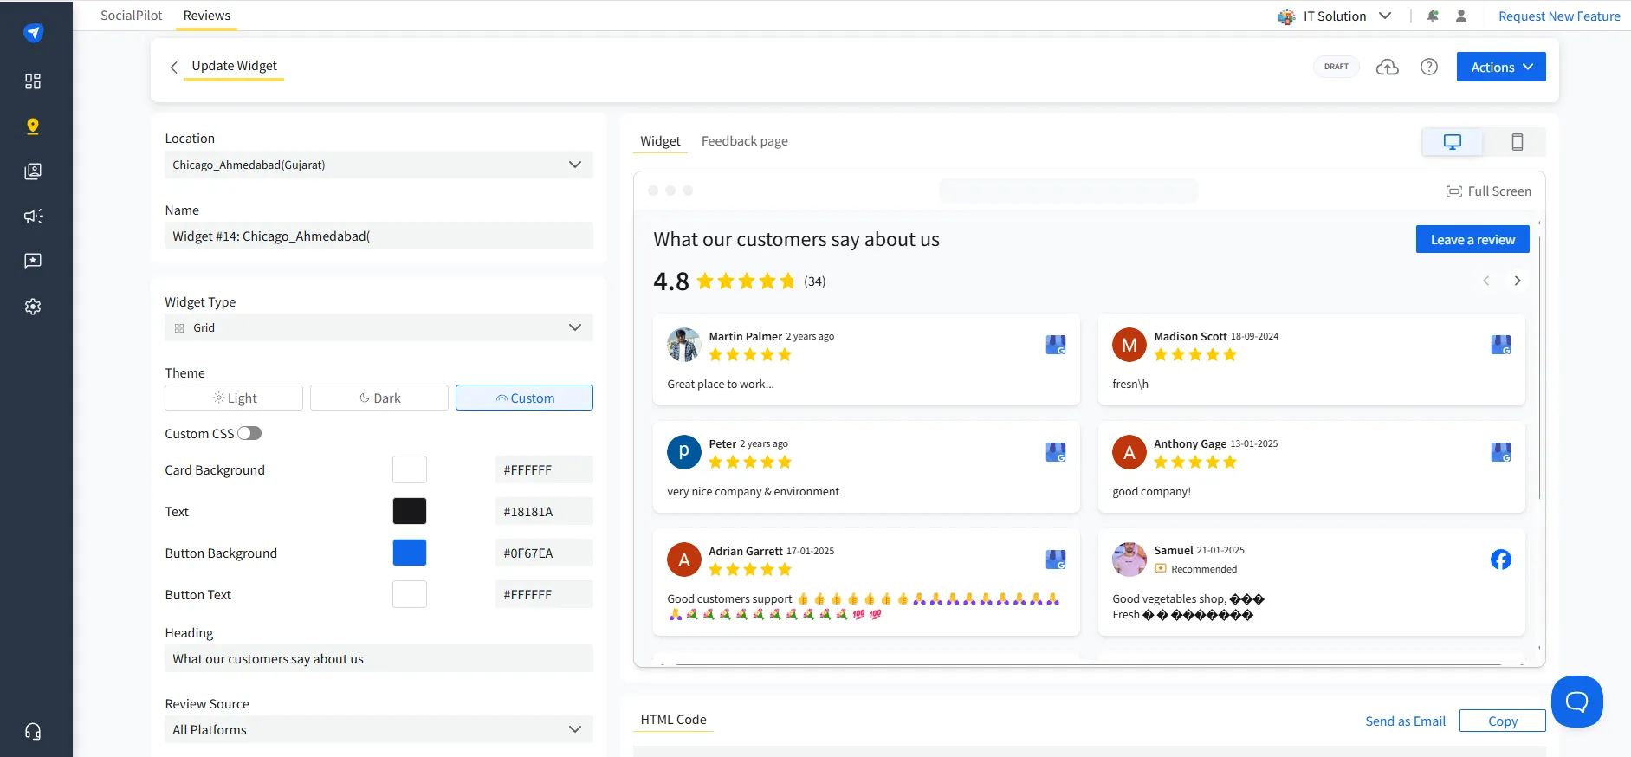This screenshot has width=1631, height=757.
Task: Click the Full Screen button
Action: (x=1489, y=191)
